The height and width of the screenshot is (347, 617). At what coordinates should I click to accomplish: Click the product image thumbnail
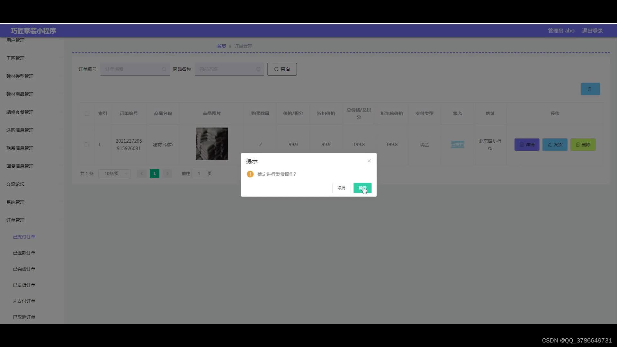(212, 144)
